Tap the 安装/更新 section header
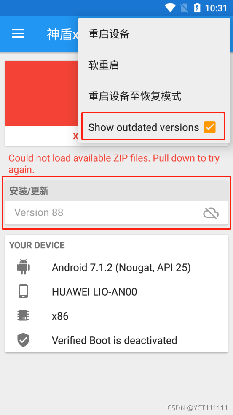Screen dimensions: 233x415 (x=116, y=191)
